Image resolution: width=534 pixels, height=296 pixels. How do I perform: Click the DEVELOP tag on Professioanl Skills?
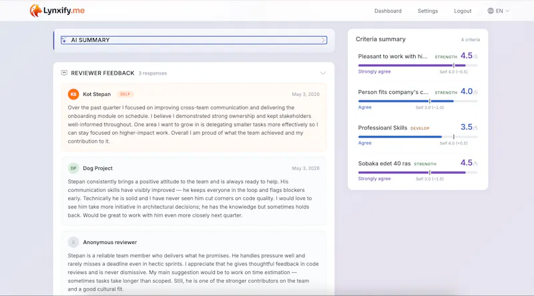coord(420,128)
